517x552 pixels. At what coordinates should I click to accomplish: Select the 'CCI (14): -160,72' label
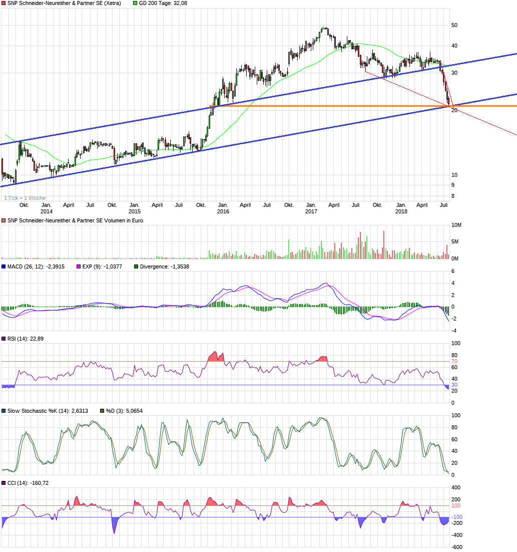coord(28,483)
